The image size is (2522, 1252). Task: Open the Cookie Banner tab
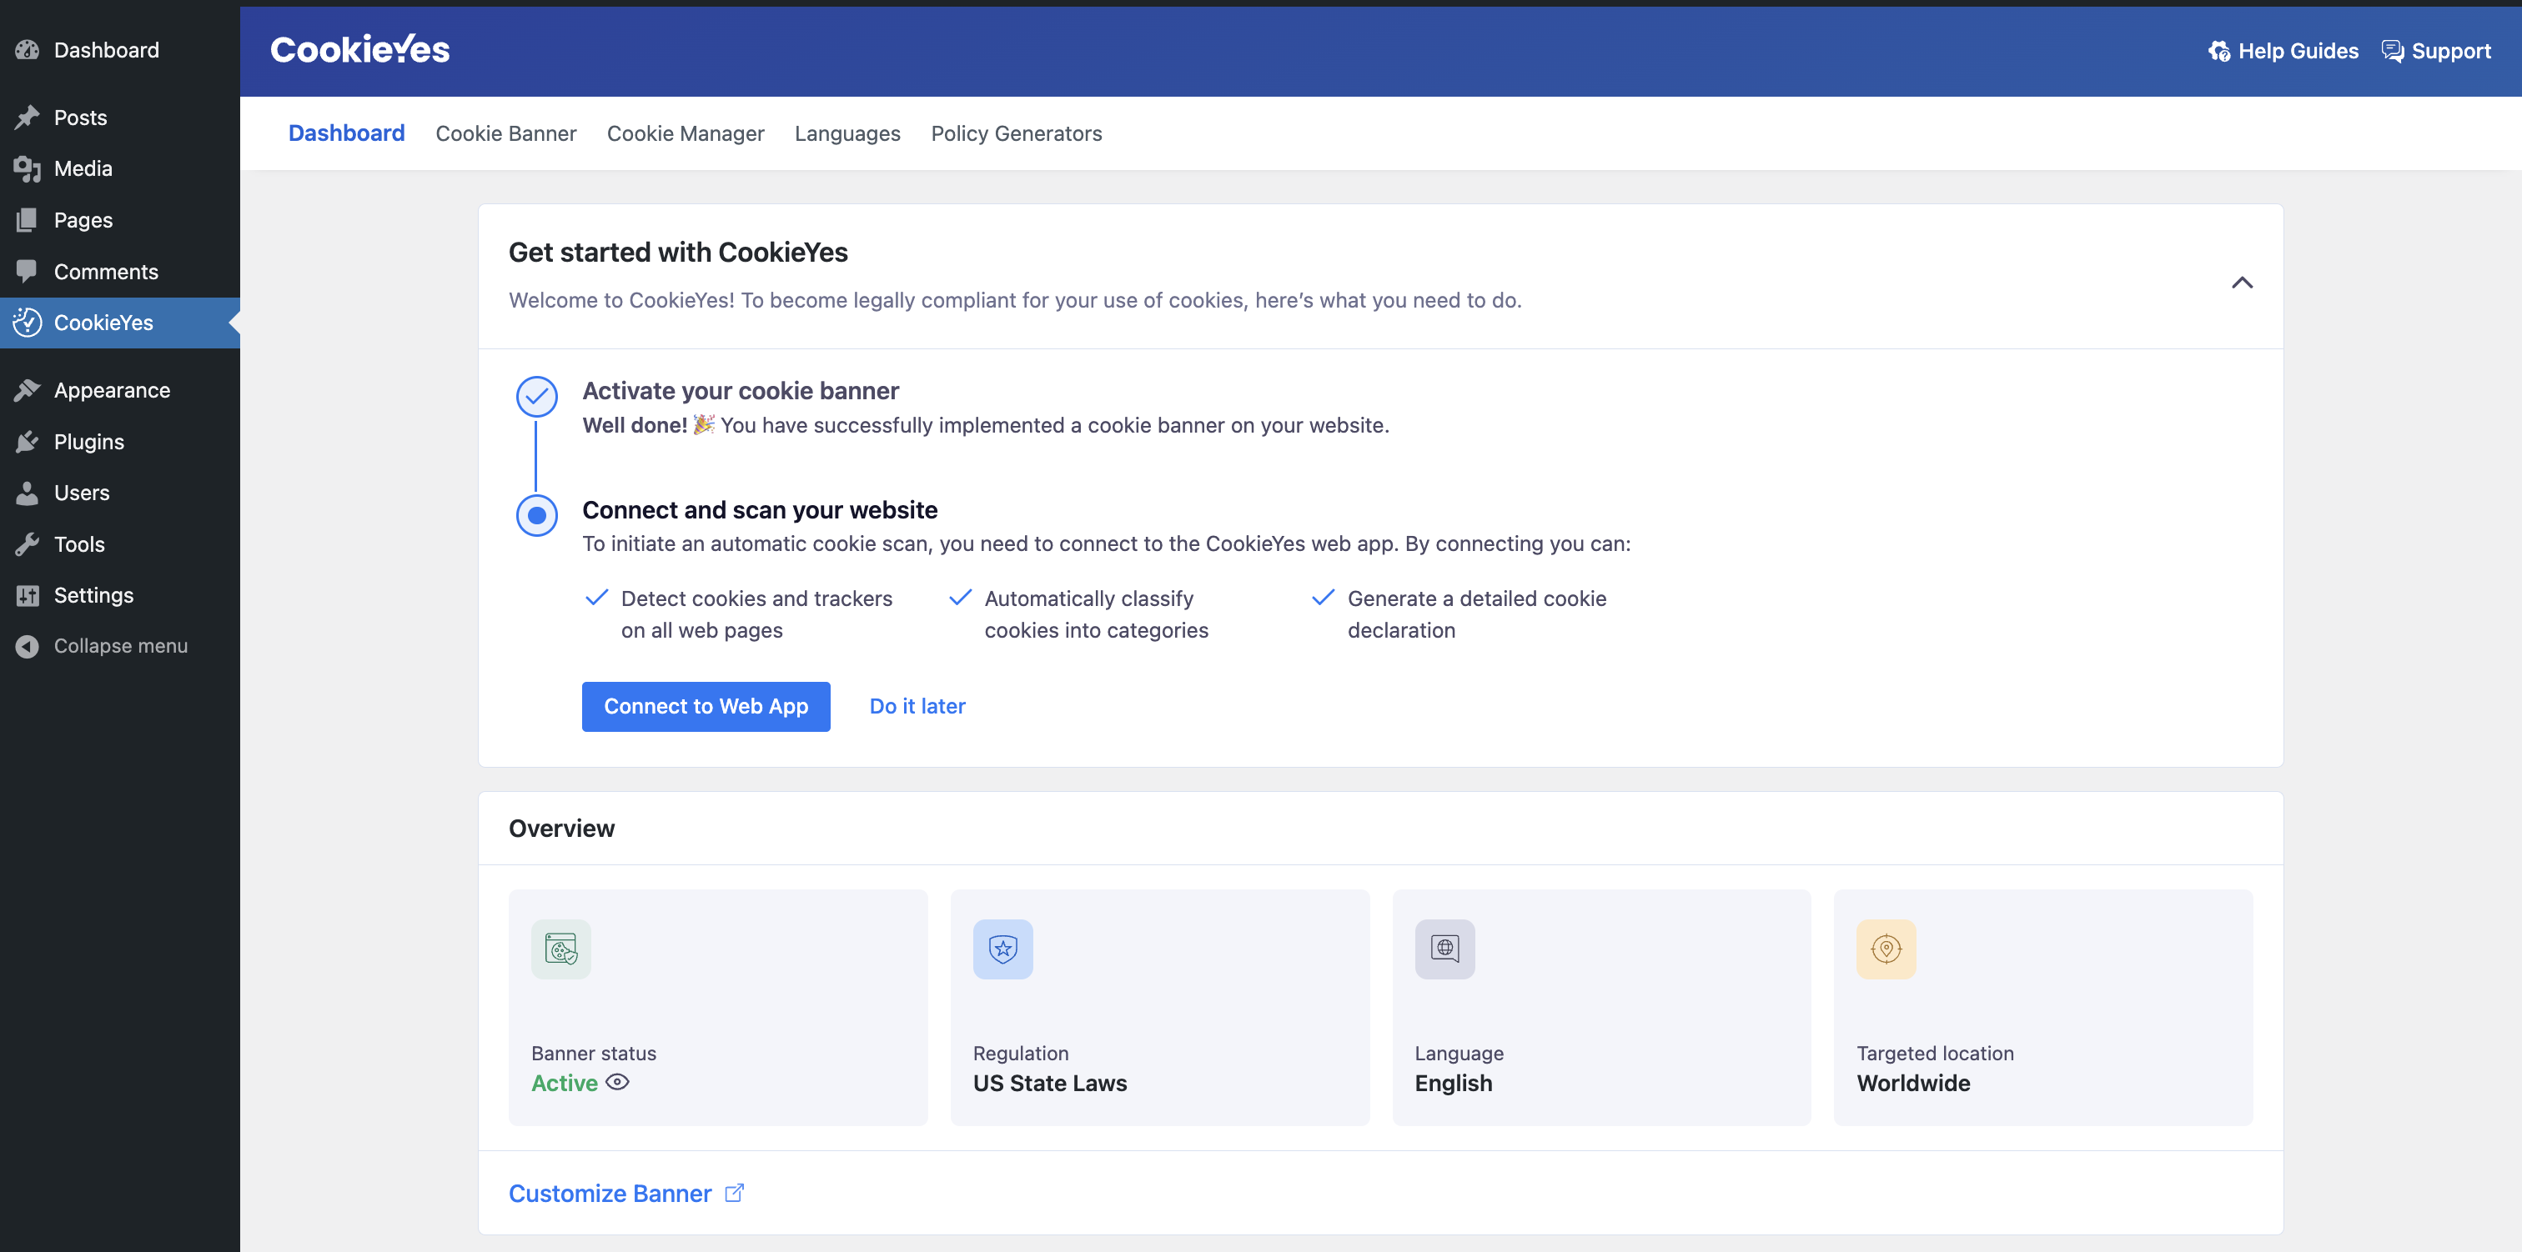pos(505,132)
